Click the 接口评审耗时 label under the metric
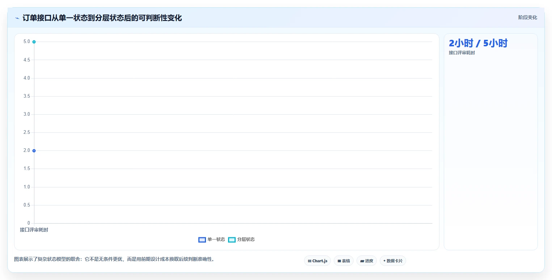 (x=462, y=53)
